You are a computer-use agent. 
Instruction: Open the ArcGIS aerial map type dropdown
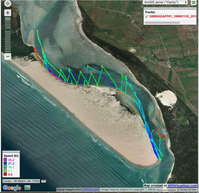pos(165,2)
